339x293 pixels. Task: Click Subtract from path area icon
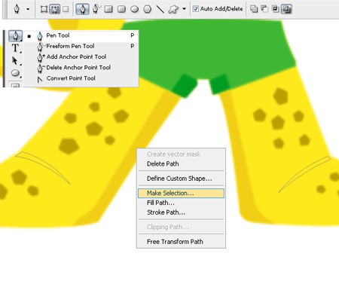point(264,9)
